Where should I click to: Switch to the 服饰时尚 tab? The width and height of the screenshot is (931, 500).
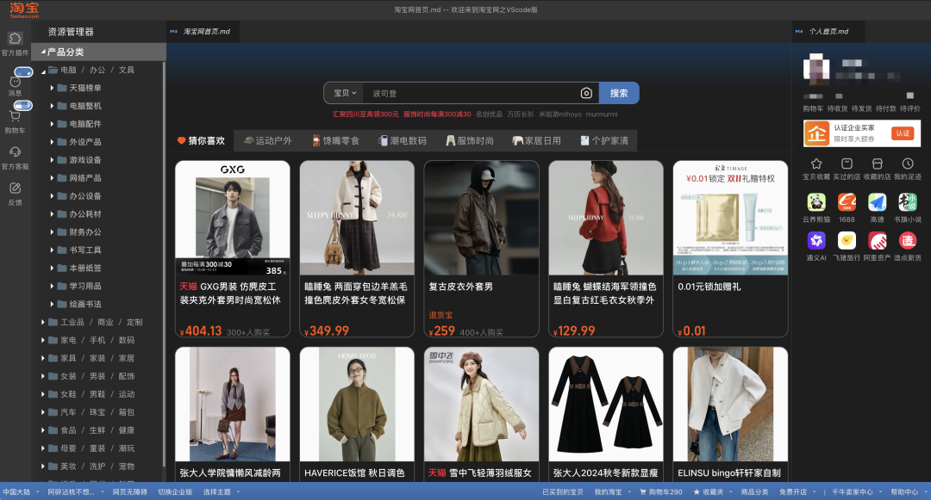470,140
